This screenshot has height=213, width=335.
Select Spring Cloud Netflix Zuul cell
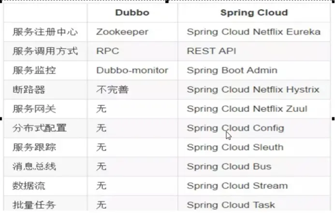pyautogui.click(x=247, y=109)
